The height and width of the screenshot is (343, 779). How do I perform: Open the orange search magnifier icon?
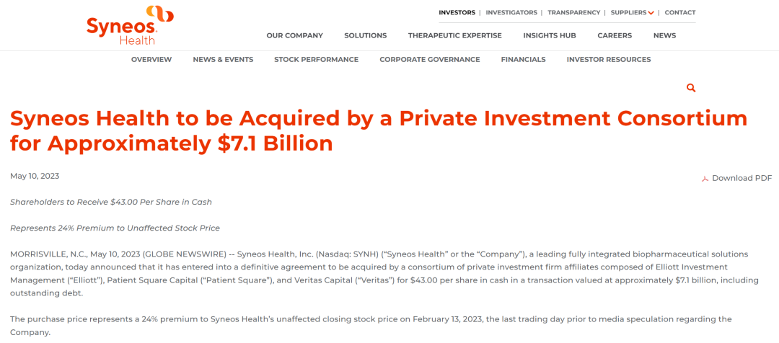point(691,88)
